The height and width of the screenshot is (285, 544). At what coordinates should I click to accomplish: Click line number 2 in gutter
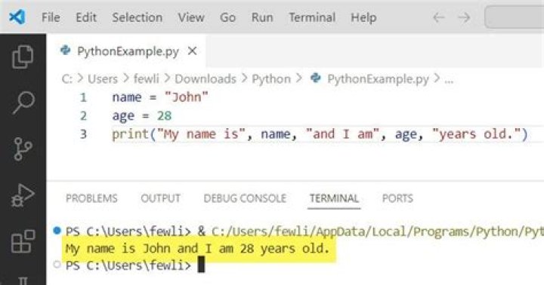pyautogui.click(x=83, y=115)
